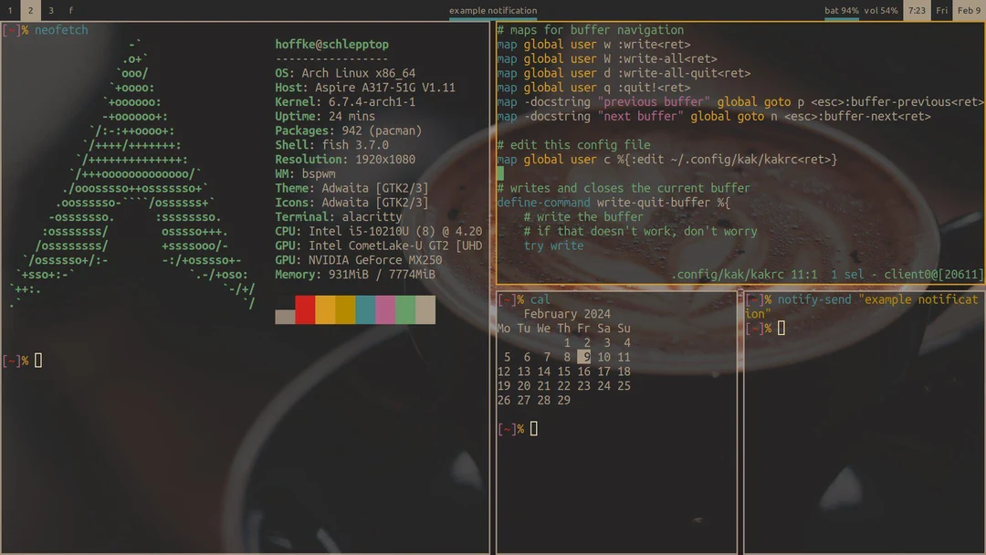Switch to workspace 1 in the bar
The height and width of the screenshot is (555, 986).
click(10, 11)
